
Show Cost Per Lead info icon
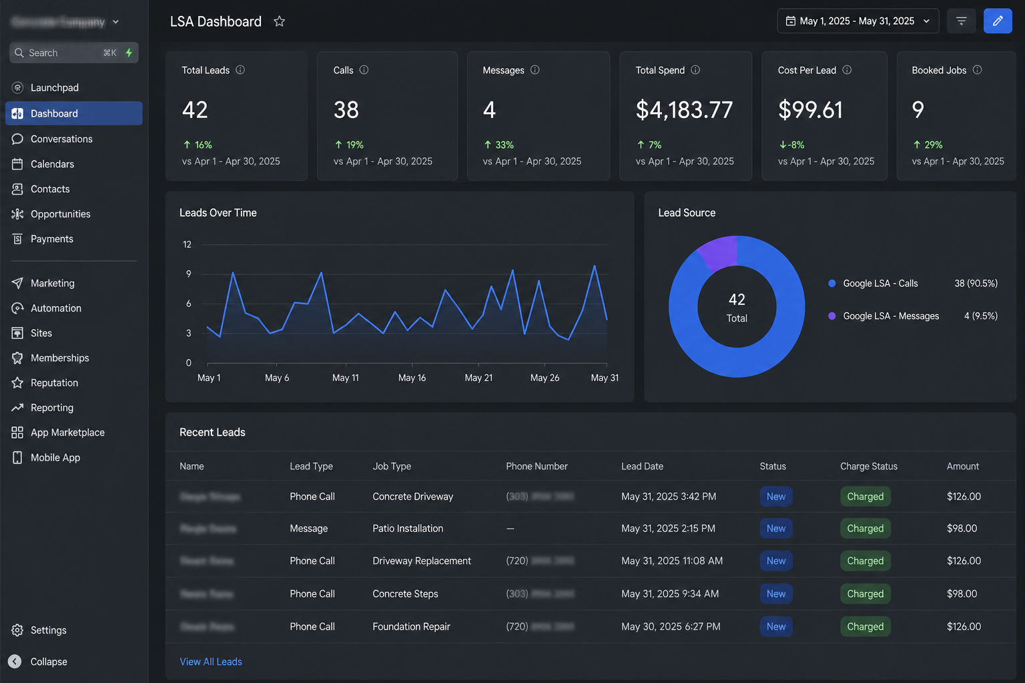click(847, 70)
